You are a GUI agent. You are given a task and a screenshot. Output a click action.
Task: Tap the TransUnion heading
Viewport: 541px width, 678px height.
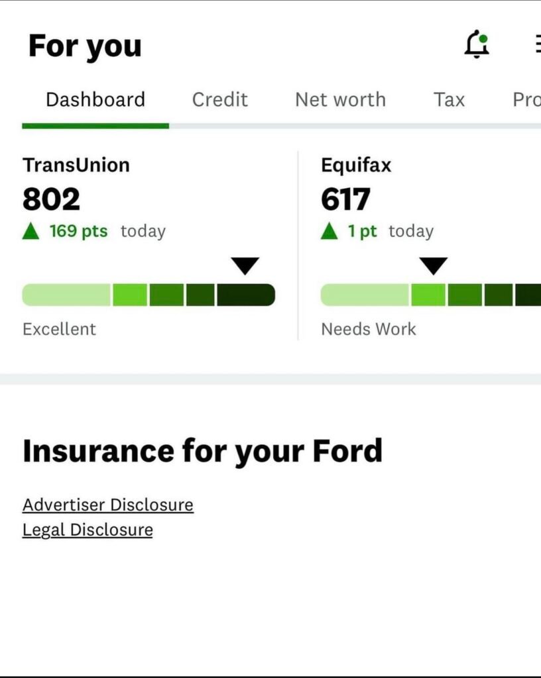pyautogui.click(x=76, y=165)
